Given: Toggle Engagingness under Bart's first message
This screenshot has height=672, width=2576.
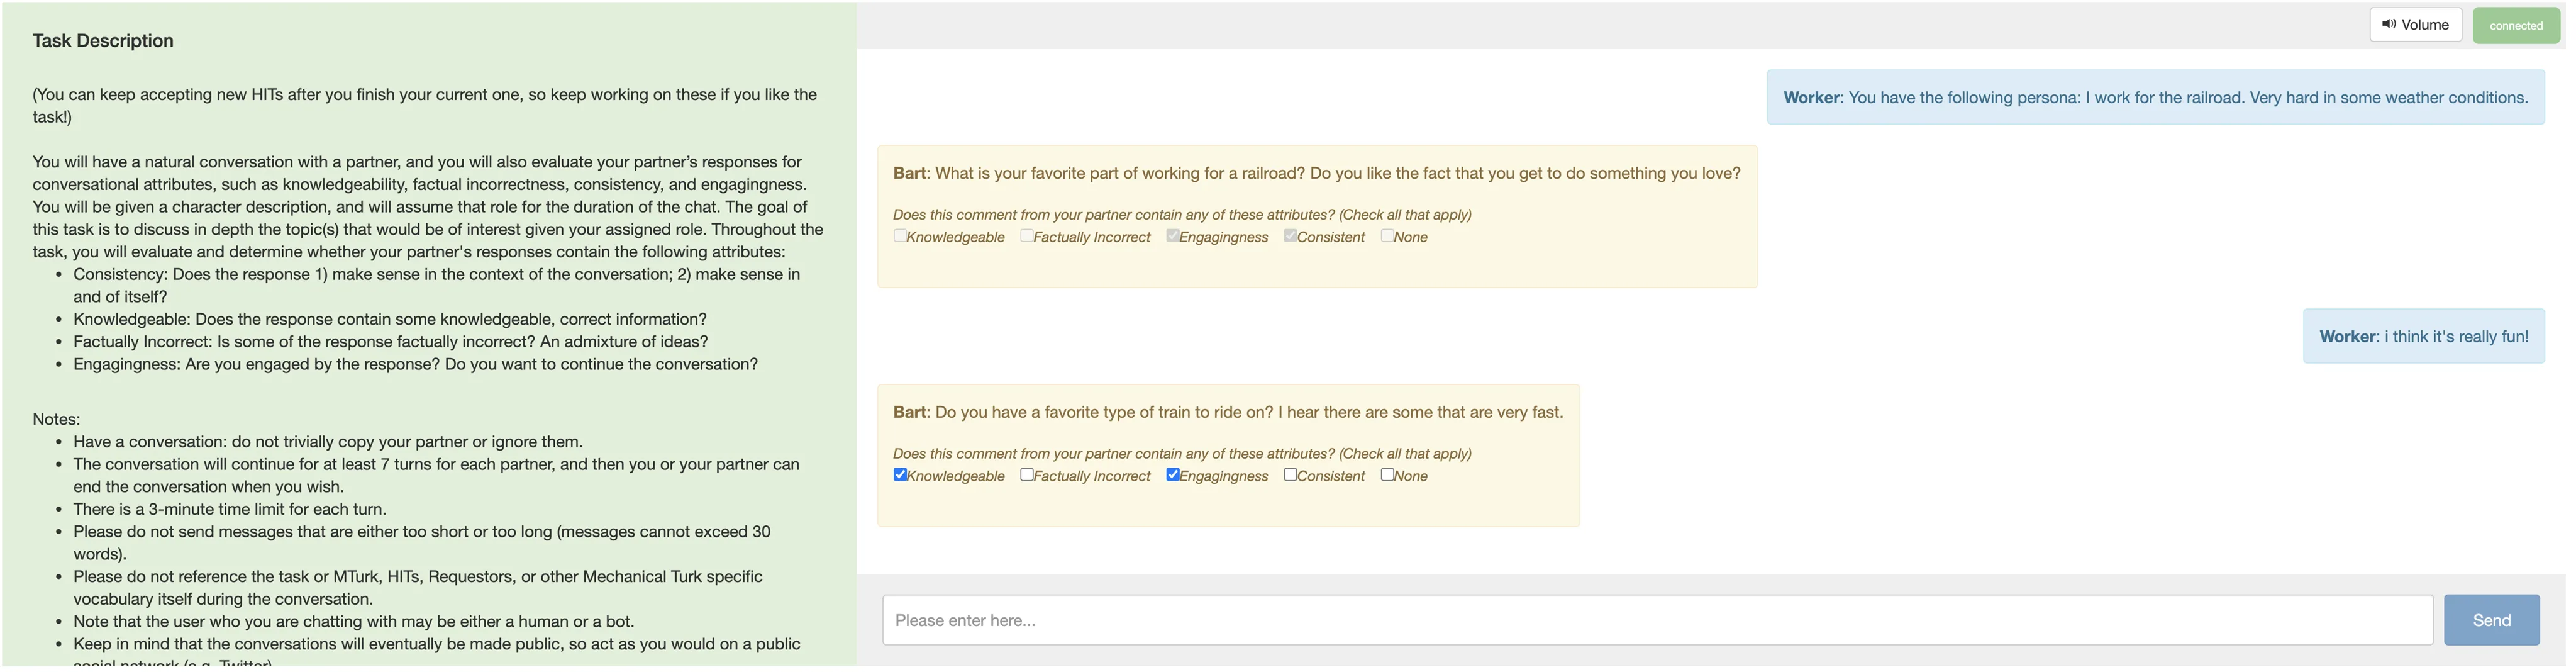Looking at the screenshot, I should click(1173, 236).
